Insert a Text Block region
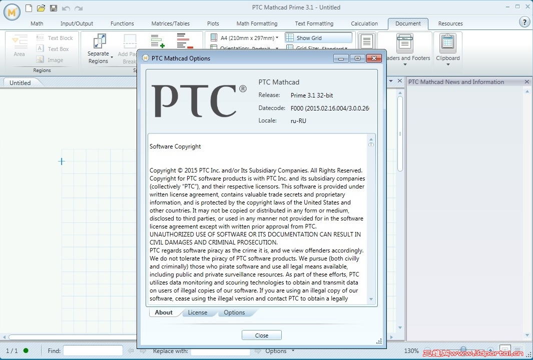533x360 pixels. (x=55, y=38)
